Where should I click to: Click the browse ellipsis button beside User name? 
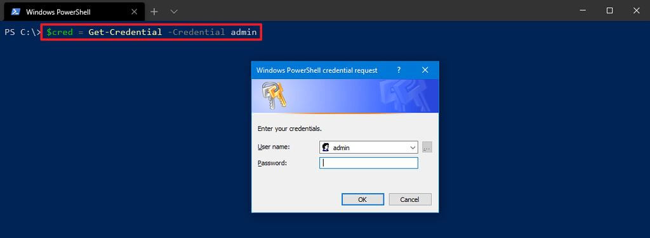(427, 147)
